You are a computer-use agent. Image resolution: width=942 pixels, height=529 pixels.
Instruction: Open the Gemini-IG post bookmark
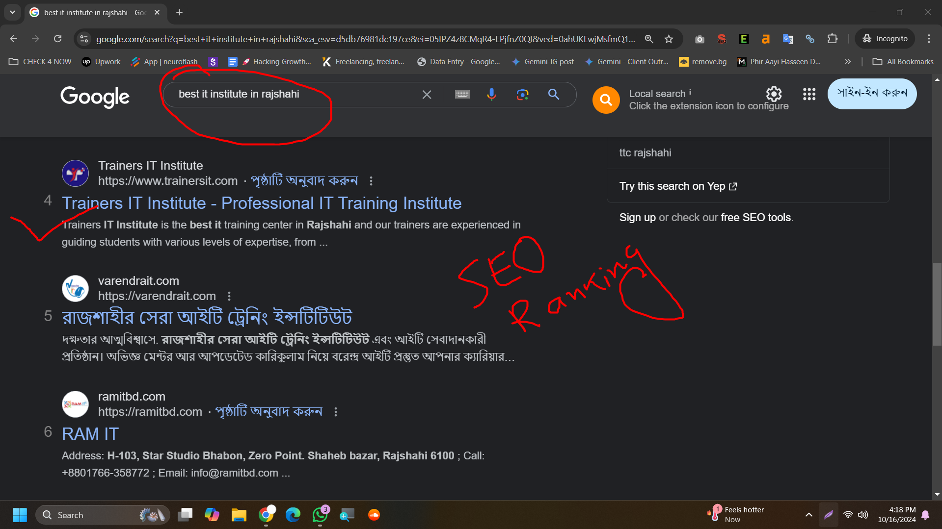point(542,62)
